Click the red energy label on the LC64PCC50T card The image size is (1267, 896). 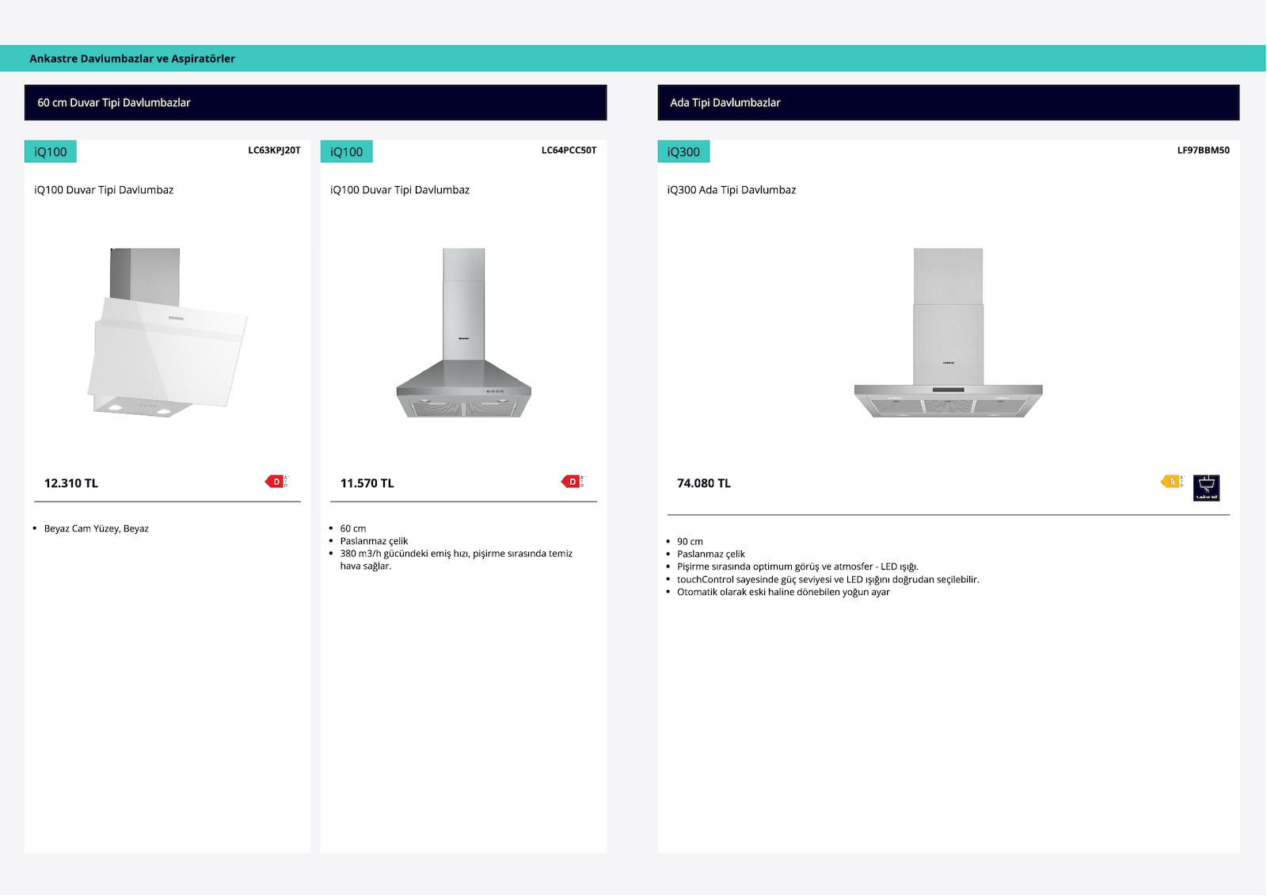tap(573, 482)
